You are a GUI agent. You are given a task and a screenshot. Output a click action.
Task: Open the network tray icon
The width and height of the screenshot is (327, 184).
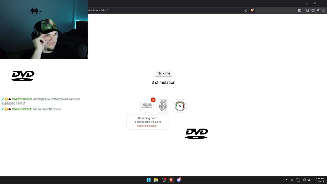(305, 180)
